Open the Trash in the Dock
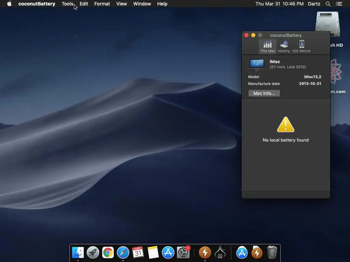350x262 pixels. [x=272, y=252]
